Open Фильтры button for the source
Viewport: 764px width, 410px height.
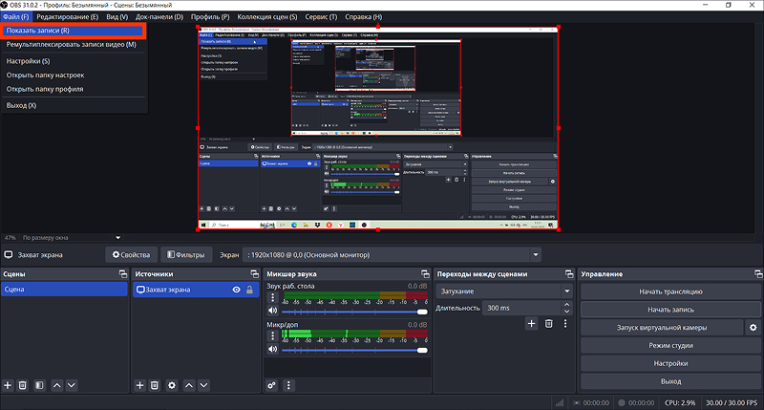186,254
